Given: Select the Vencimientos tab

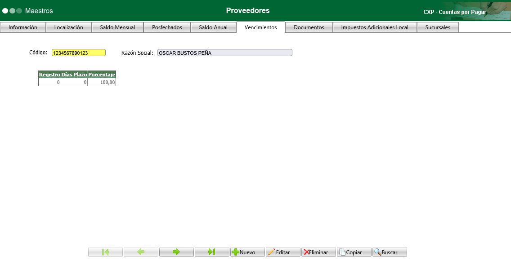Looking at the screenshot, I should (261, 27).
